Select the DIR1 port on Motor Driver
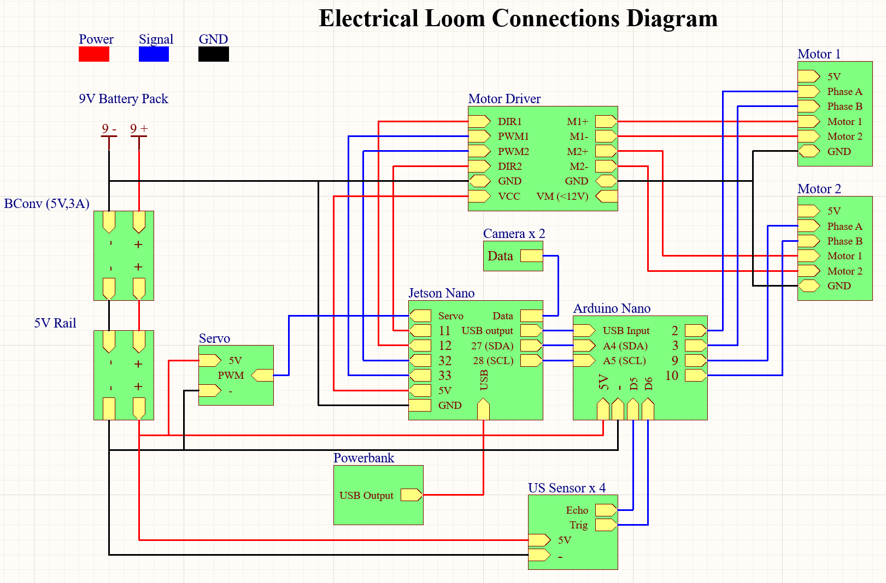Image resolution: width=886 pixels, height=583 pixels. [x=479, y=121]
